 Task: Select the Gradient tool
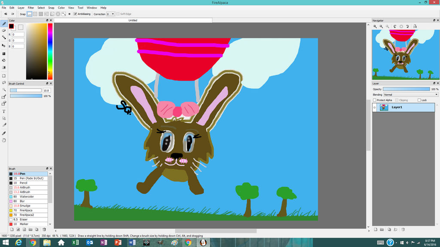pyautogui.click(x=4, y=67)
